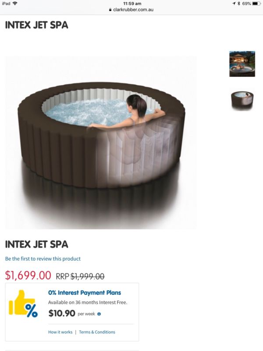Image resolution: width=263 pixels, height=351 pixels.
Task: Tap the 0% Interest Payment Plans heading
Action: 85,293
